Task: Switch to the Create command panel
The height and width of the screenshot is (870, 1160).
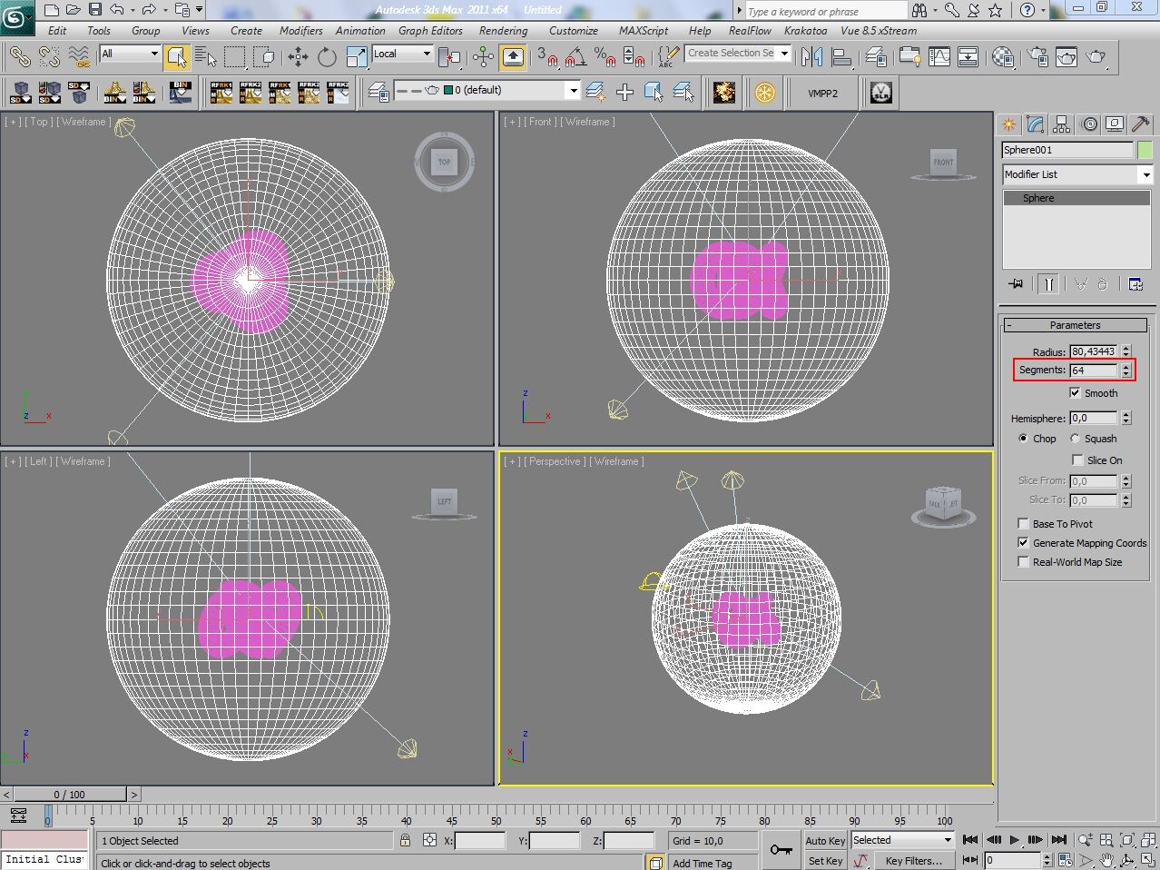Action: pyautogui.click(x=1008, y=124)
